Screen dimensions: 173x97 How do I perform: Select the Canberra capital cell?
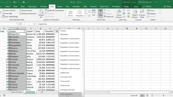click(31, 37)
